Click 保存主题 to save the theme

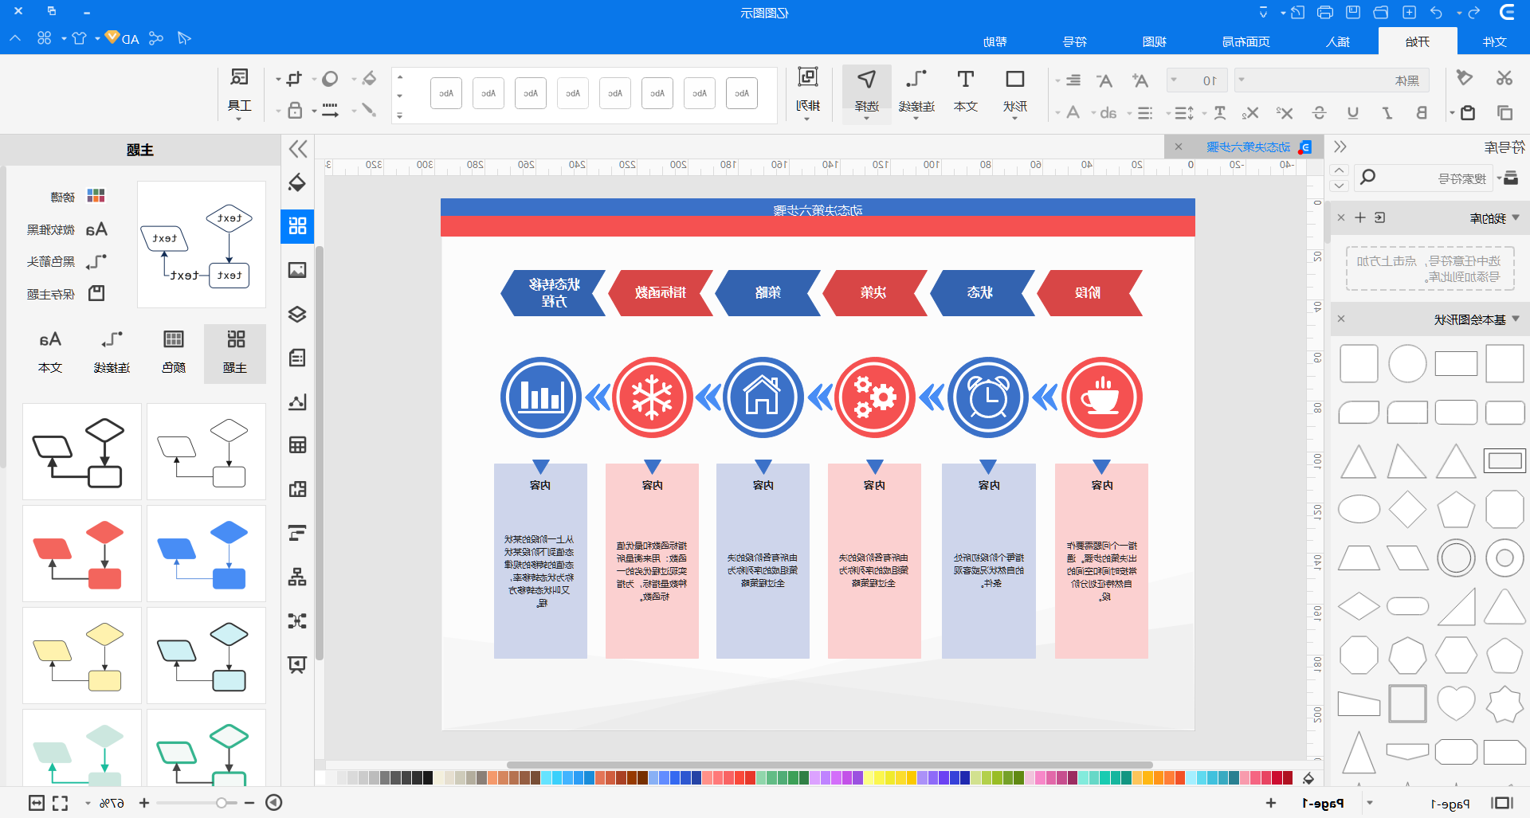66,294
